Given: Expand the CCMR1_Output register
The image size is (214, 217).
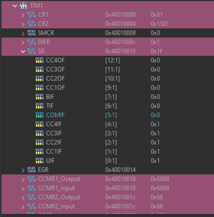Looking at the screenshot, I should (23, 179).
